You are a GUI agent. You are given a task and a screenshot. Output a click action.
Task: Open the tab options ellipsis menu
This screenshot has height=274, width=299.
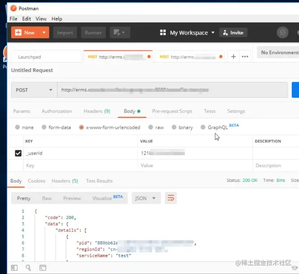tap(245, 57)
